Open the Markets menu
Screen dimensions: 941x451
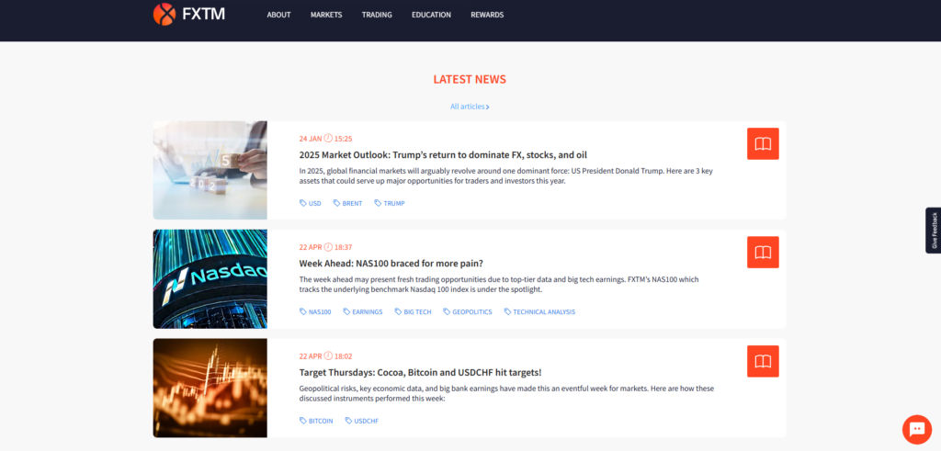326,15
